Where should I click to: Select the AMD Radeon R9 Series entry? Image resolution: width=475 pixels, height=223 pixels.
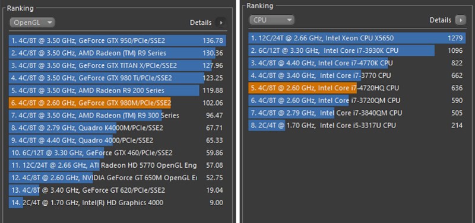(118, 53)
